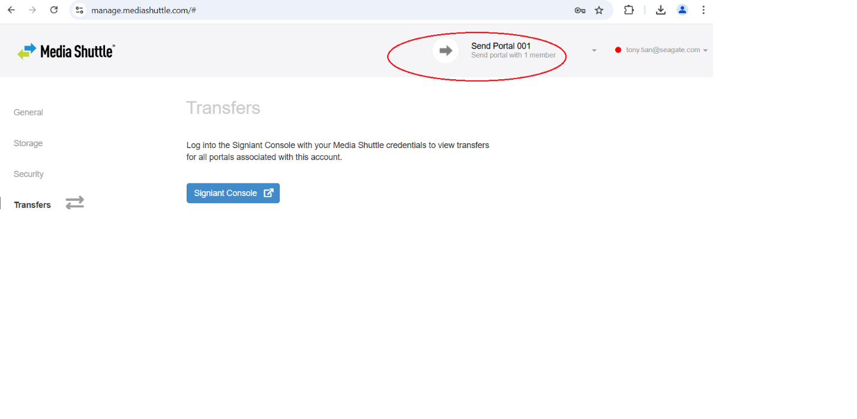Open the Storage settings section

click(28, 143)
